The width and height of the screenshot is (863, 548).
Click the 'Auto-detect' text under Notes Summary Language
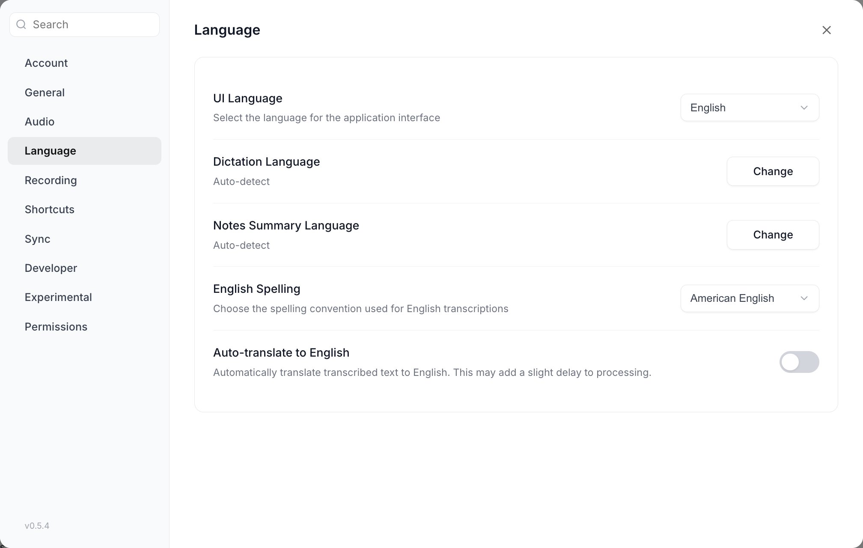coord(241,245)
